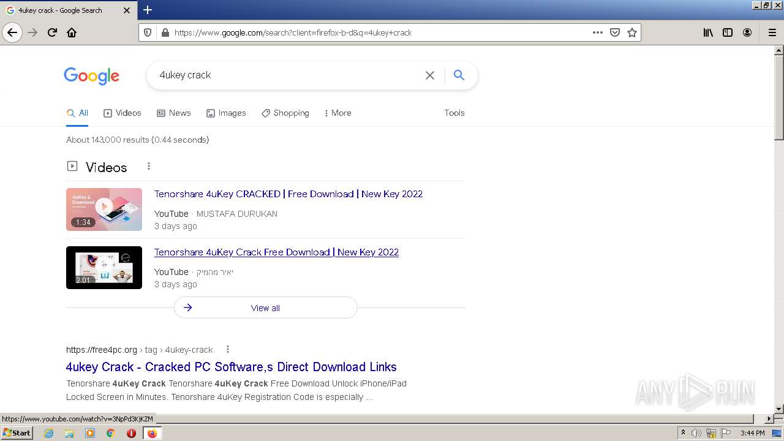Play the 1:34 video thumbnail
The height and width of the screenshot is (441, 784).
(104, 209)
